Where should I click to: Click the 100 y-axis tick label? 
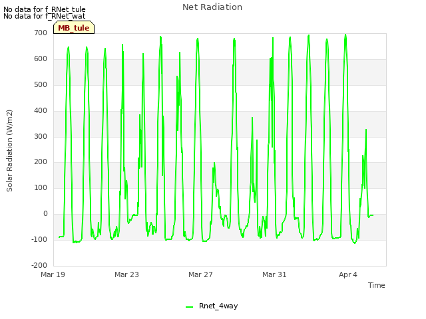(41, 187)
